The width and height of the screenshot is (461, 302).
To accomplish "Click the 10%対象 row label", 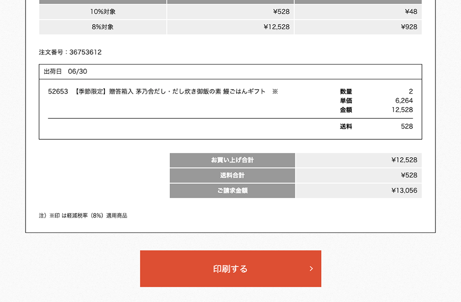I will (x=102, y=12).
